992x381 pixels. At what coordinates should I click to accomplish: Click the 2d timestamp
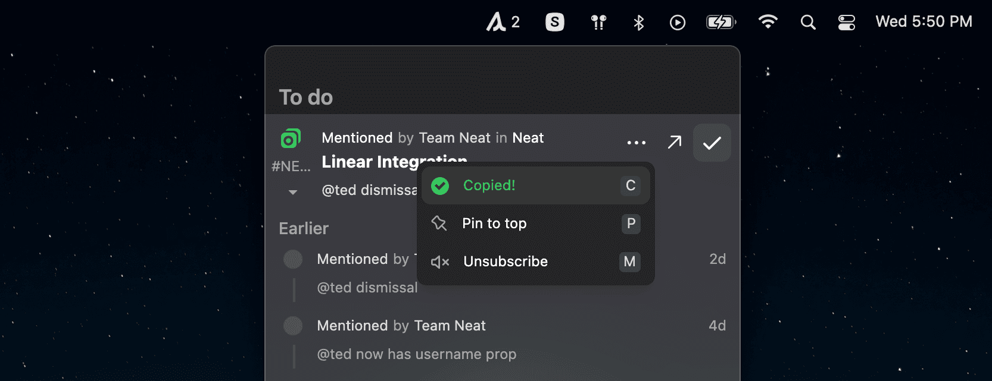718,259
